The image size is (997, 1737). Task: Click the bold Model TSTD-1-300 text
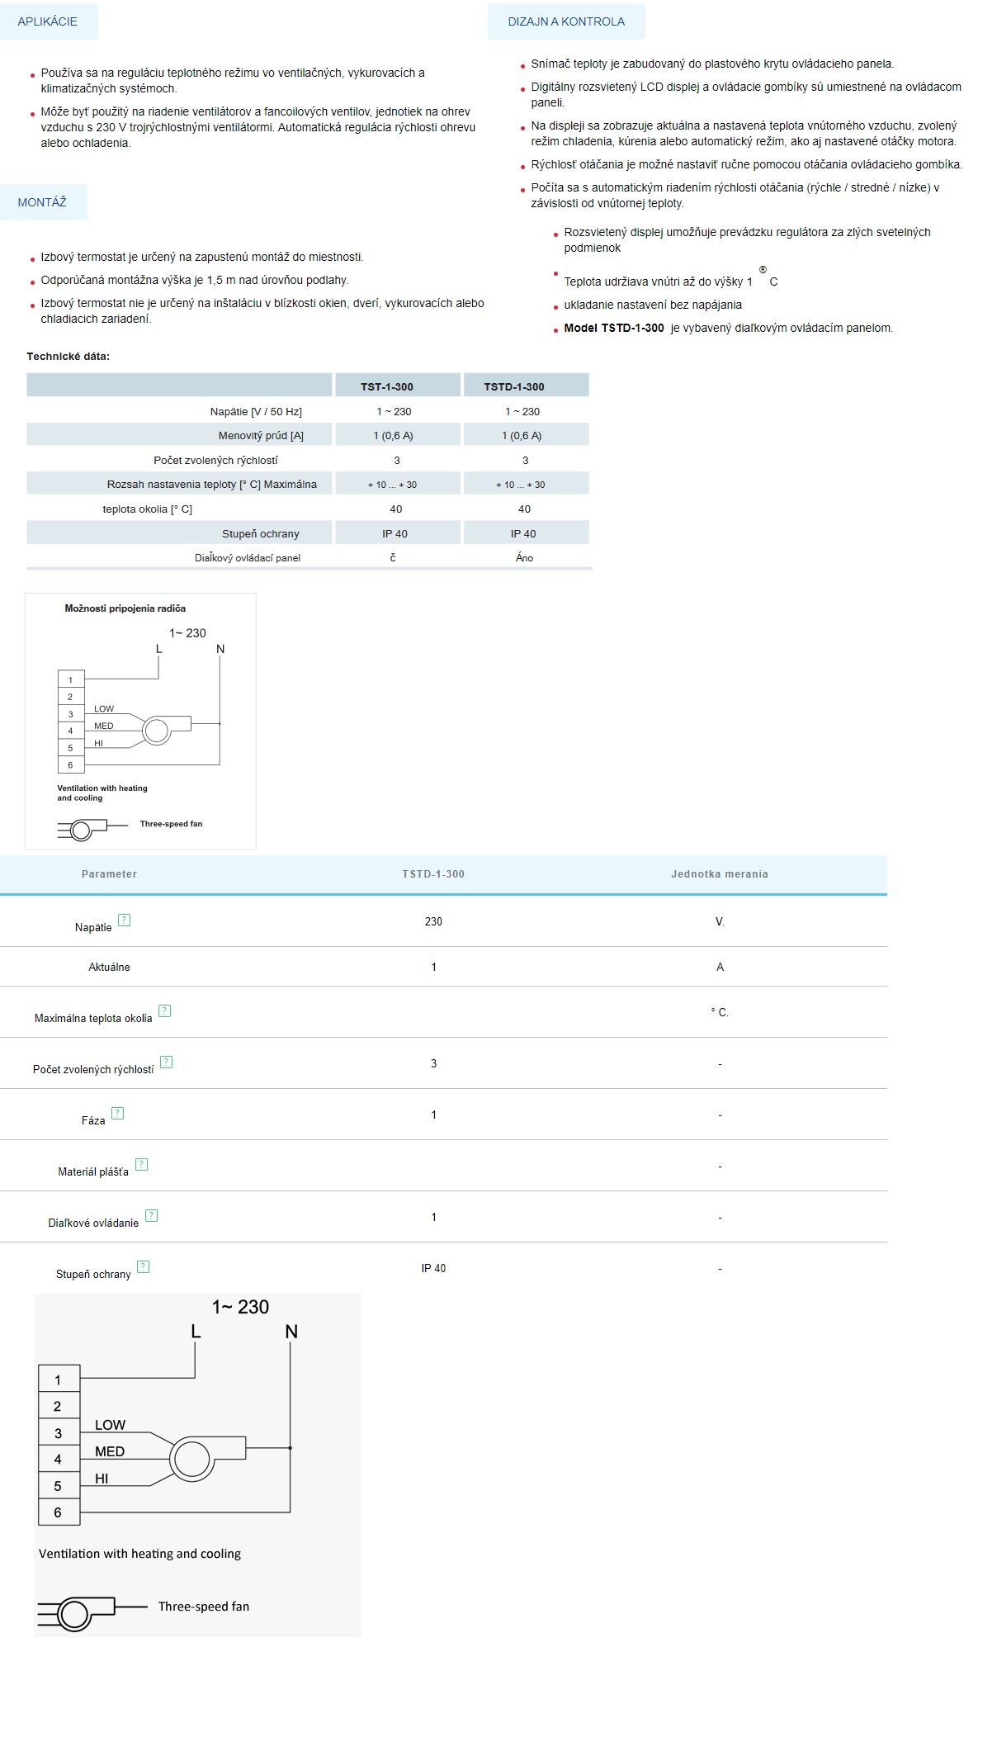coord(614,328)
